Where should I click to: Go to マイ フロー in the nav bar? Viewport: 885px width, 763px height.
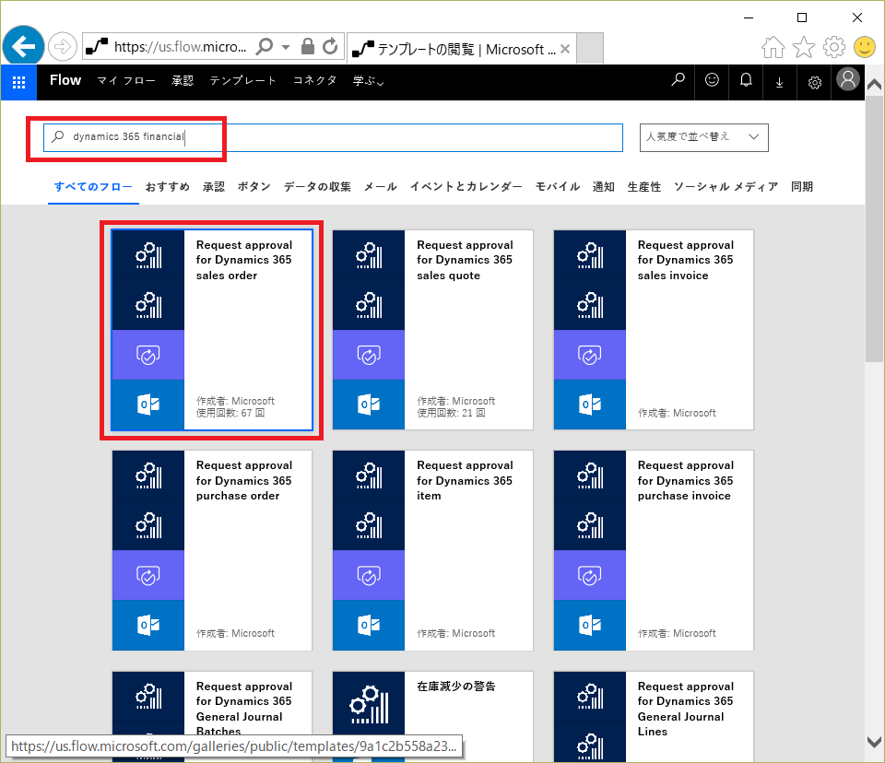(x=126, y=81)
